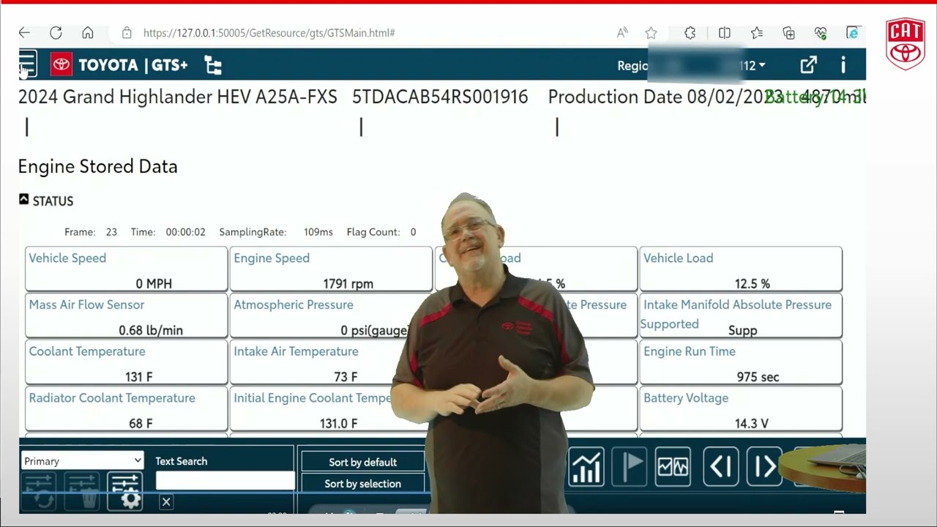937x527 pixels.
Task: View site information via the lock icon
Action: (127, 33)
